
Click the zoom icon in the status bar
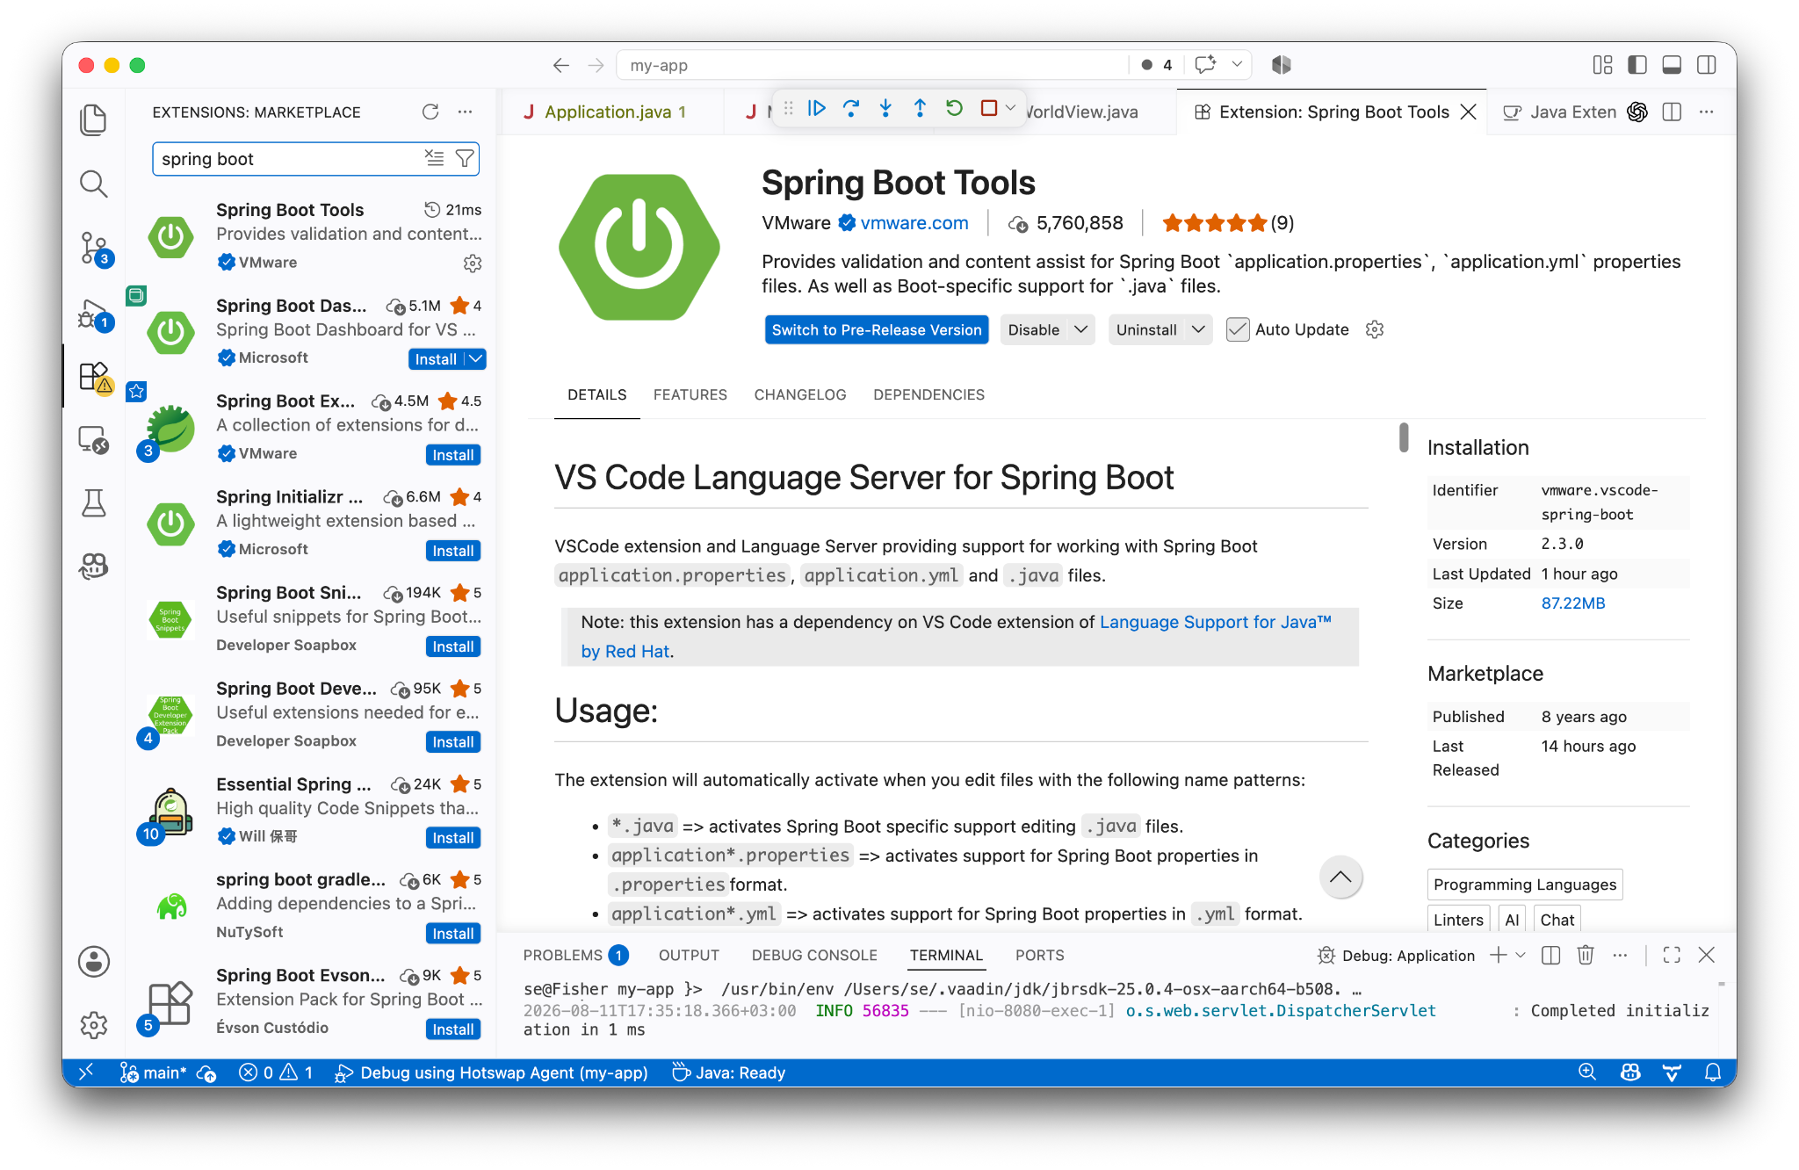point(1587,1072)
